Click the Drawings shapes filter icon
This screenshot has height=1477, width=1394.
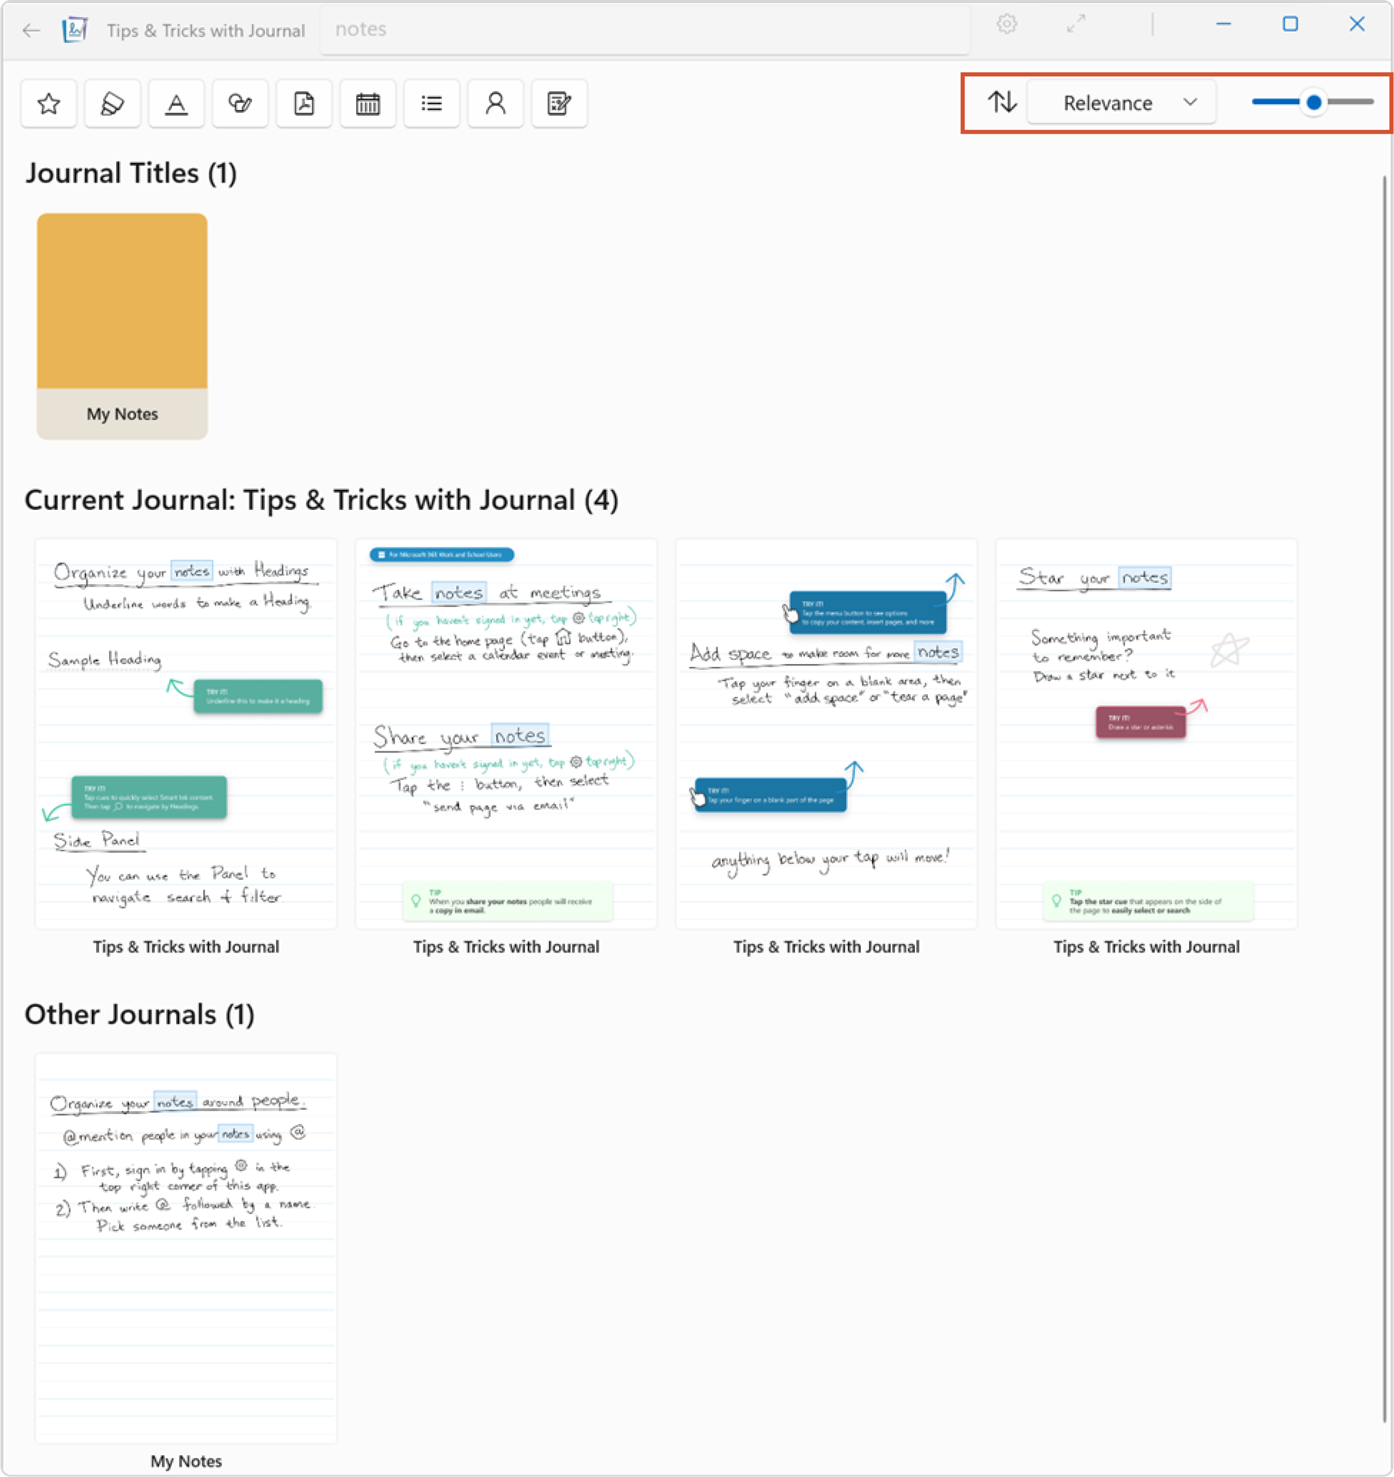click(240, 103)
